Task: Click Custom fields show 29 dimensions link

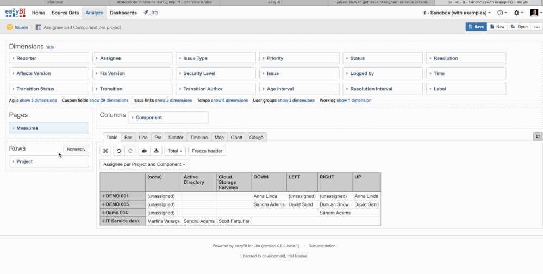Action: [109, 101]
